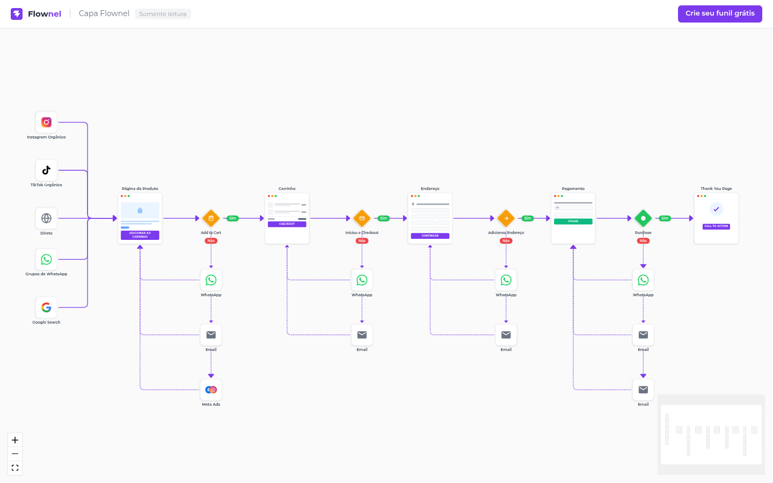Click the minimap overview panel
Screen dimensions: 773x483
pyautogui.click(x=711, y=435)
